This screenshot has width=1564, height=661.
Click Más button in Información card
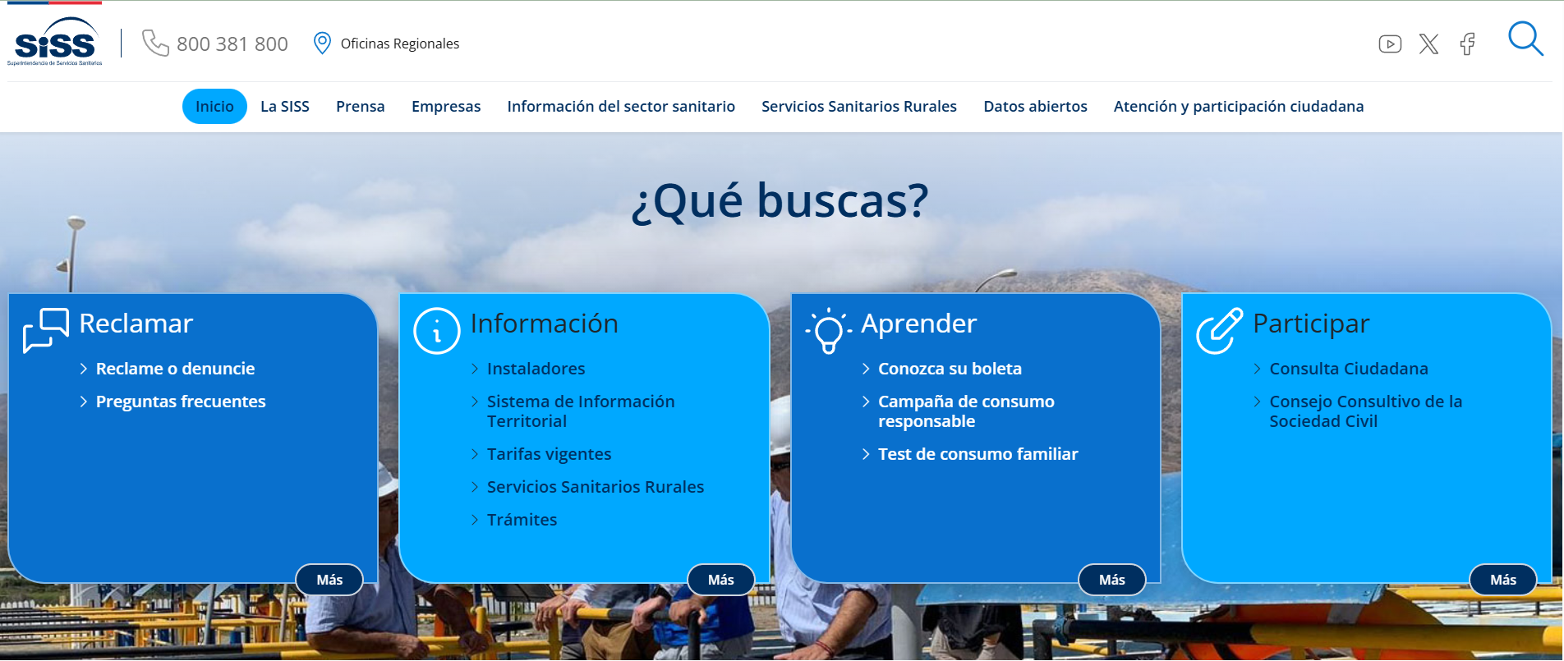tap(720, 580)
